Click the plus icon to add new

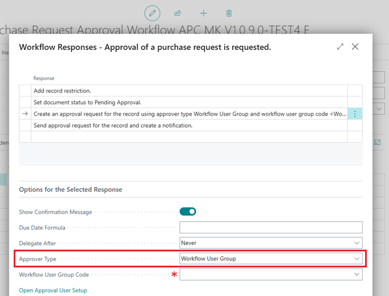[x=203, y=13]
